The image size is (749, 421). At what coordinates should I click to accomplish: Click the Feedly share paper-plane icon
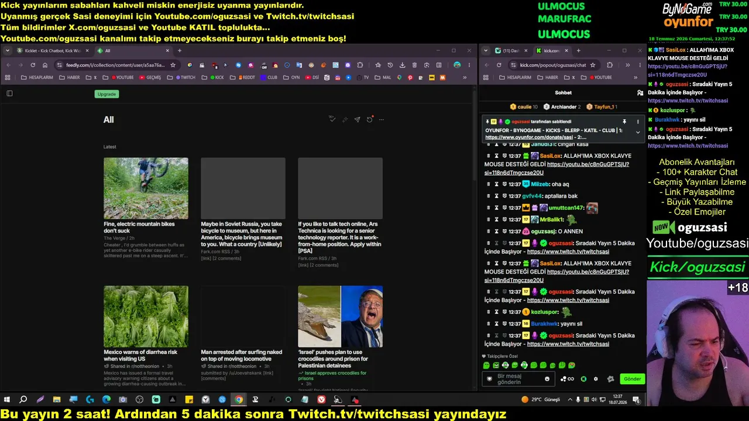(x=357, y=119)
